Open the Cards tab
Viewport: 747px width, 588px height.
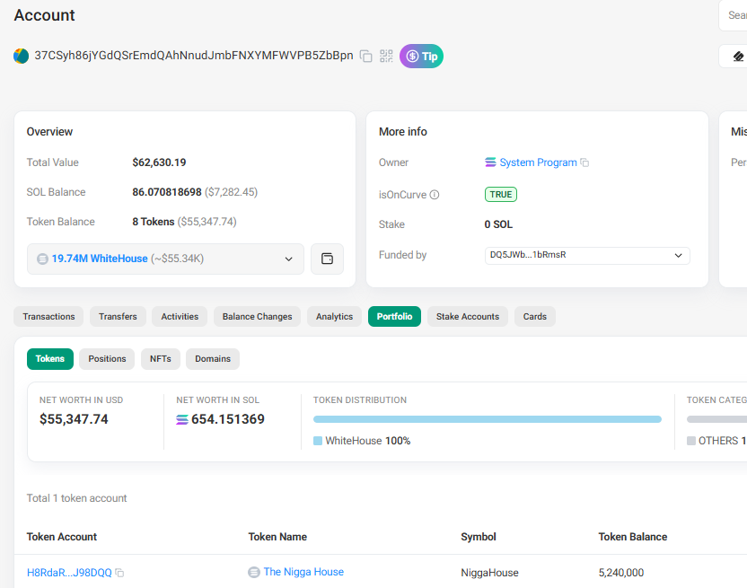[x=535, y=316]
